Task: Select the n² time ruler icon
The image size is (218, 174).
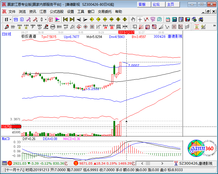Action: pyautogui.click(x=66, y=27)
